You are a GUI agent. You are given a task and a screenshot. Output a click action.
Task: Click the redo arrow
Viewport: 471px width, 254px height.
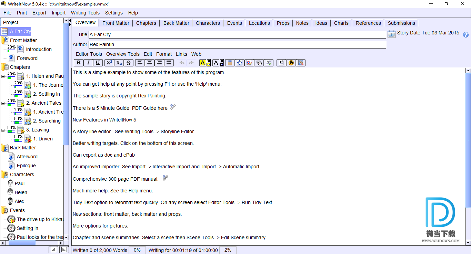point(191,63)
